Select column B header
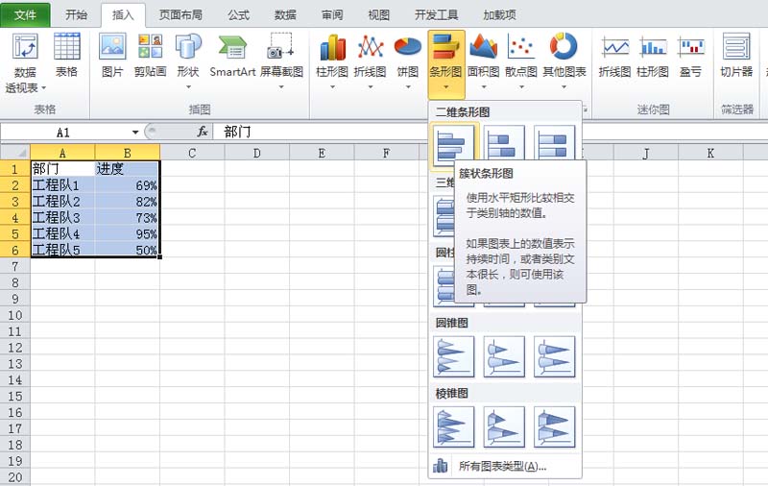The height and width of the screenshot is (486, 768). tap(128, 153)
